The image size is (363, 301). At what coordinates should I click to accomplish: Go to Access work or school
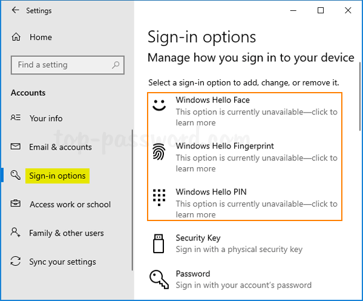tap(70, 205)
